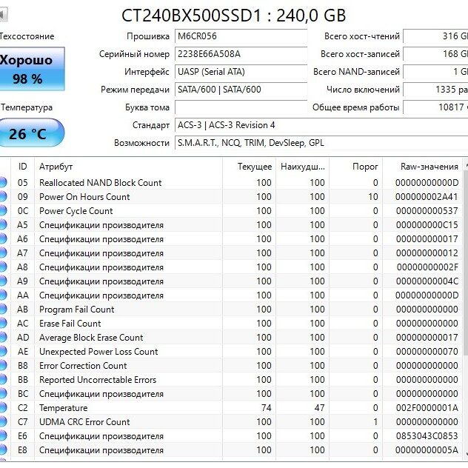Viewport: 468px width, 468px height.
Task: Click the Температура label
Action: (x=27, y=107)
